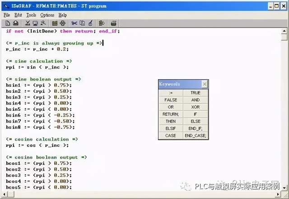Open the File menu
Screen dimensions: 289x199
(x=7, y=15)
